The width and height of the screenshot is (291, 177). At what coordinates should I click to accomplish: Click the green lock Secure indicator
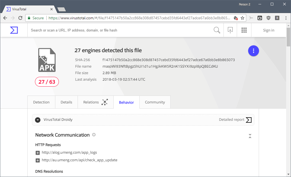point(36,18)
